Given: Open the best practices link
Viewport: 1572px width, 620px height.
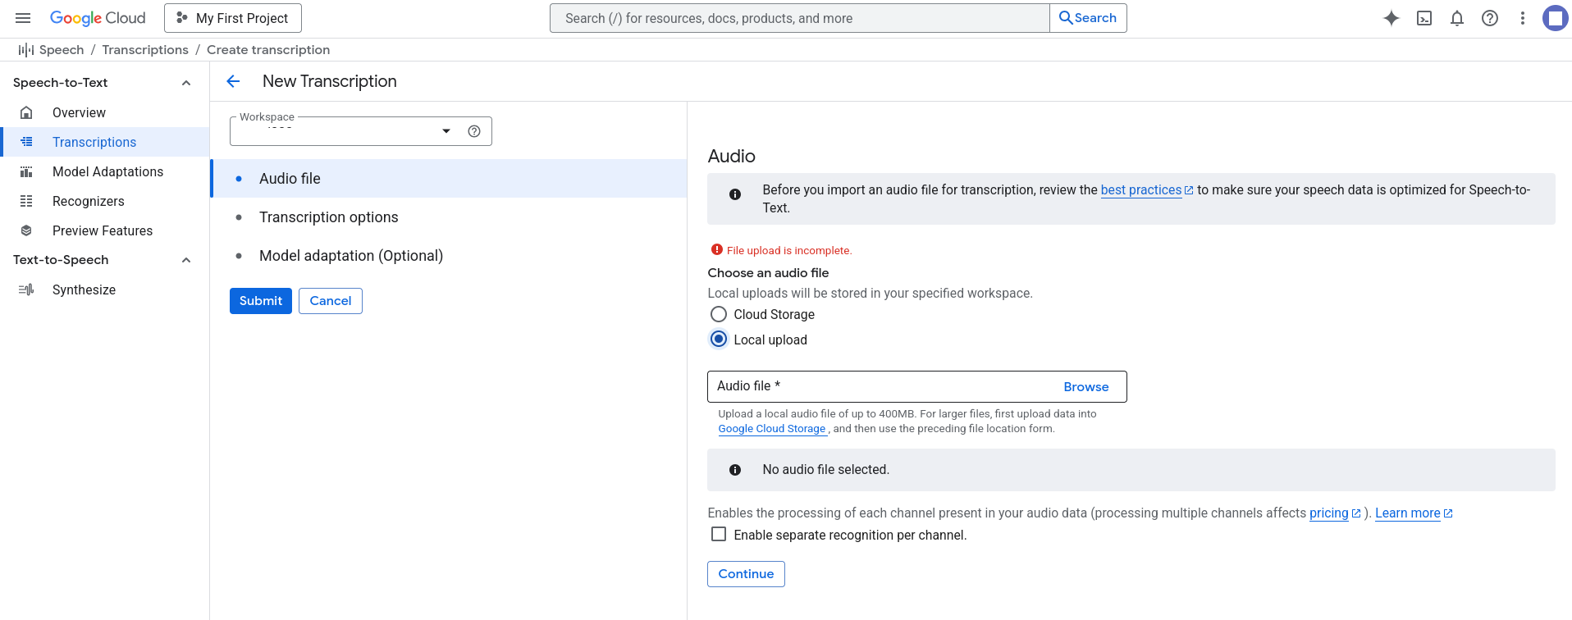Looking at the screenshot, I should [x=1140, y=190].
